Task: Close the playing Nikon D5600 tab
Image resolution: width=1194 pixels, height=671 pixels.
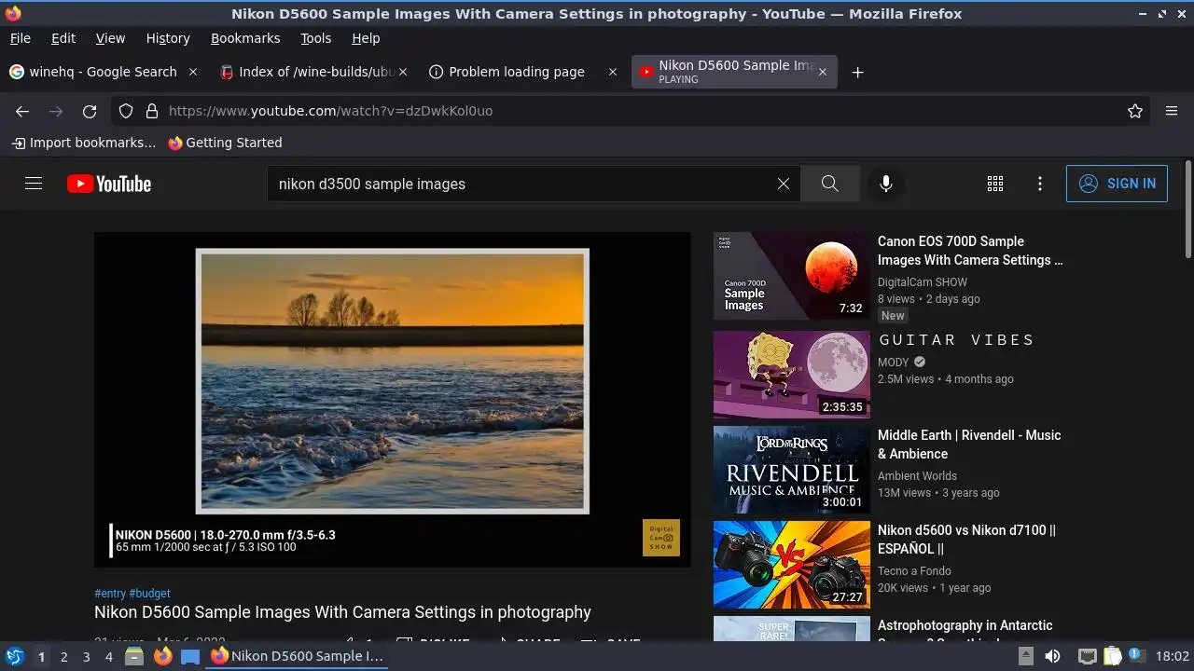Action: tap(822, 72)
